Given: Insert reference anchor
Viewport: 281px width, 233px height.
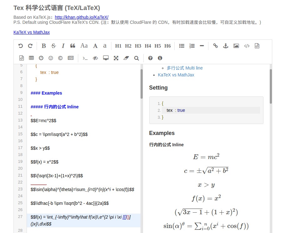Looking at the screenshot, I should [226, 46].
